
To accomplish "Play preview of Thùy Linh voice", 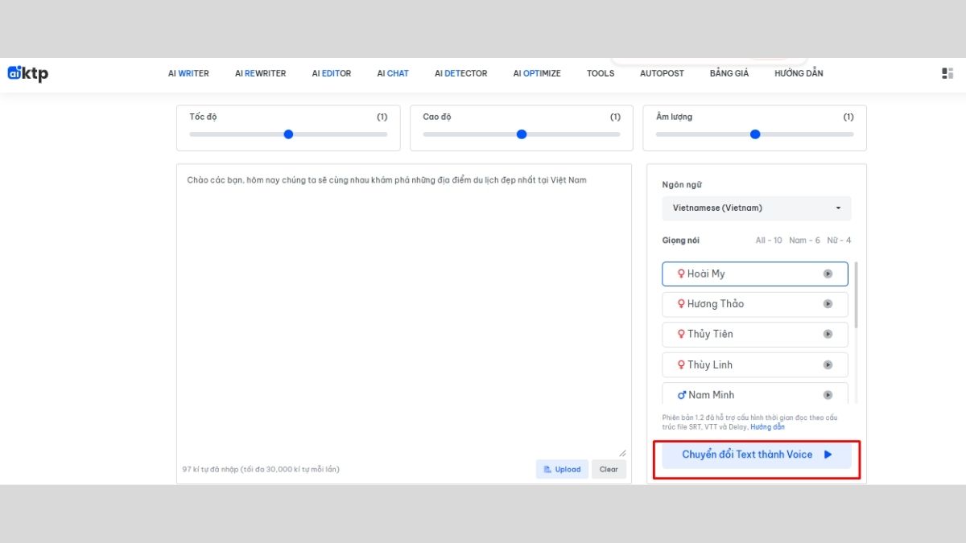I will [x=828, y=364].
